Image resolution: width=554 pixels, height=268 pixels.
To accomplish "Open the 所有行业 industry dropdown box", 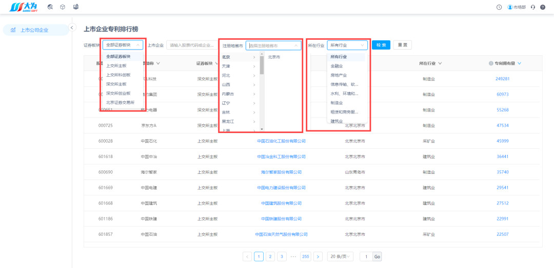I will [x=347, y=45].
